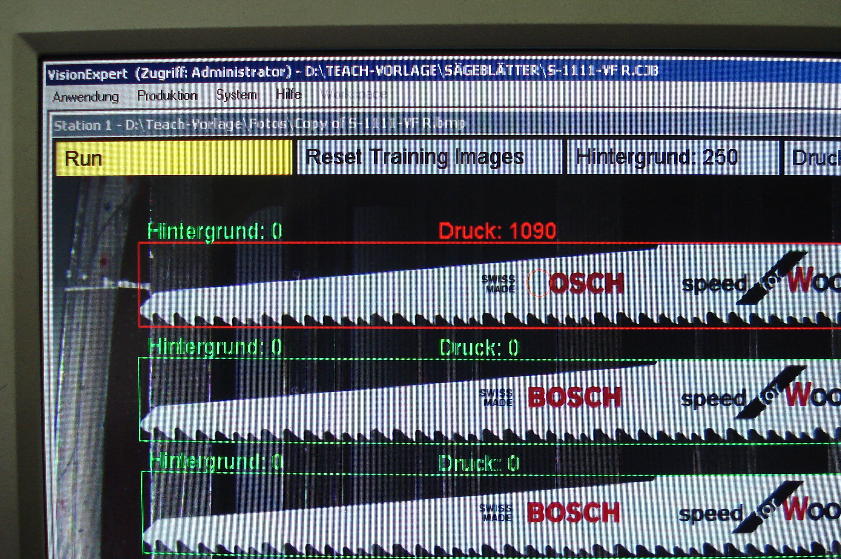Click the Hintergrund: 0 label above the second blade
Screen dimensions: 841x559
pos(215,347)
